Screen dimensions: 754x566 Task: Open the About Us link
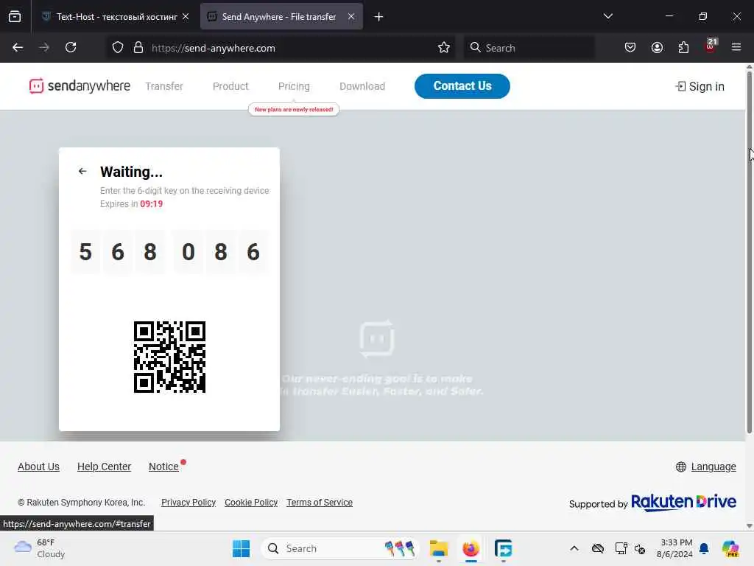coord(38,467)
